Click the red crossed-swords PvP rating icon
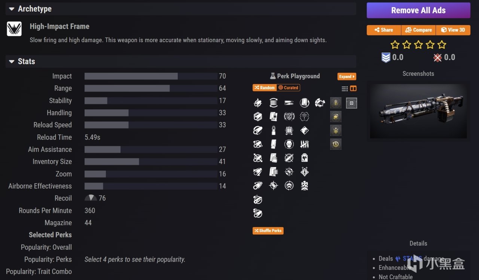 coord(437,57)
